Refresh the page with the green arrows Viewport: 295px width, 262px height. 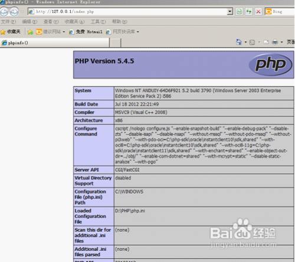coord(249,12)
